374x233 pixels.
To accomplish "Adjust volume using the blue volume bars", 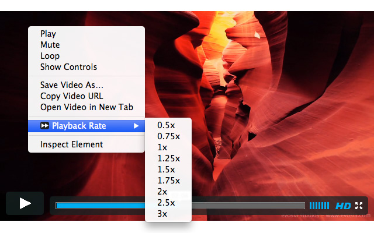I will tap(319, 206).
